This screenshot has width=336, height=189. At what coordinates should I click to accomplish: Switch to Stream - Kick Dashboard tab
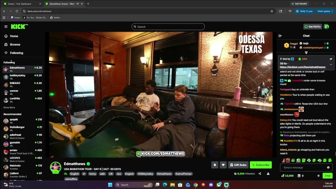(22, 4)
